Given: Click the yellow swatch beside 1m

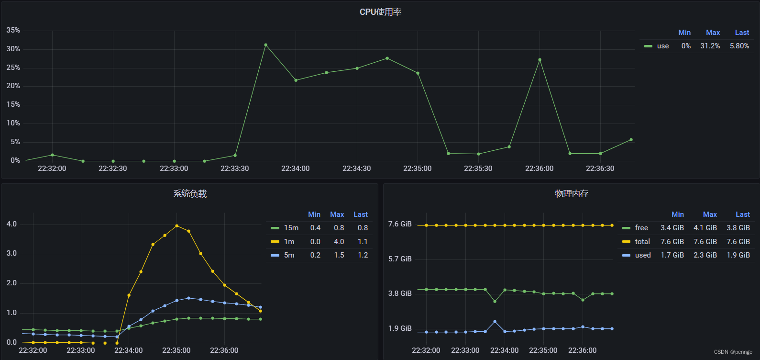Looking at the screenshot, I should [x=275, y=242].
